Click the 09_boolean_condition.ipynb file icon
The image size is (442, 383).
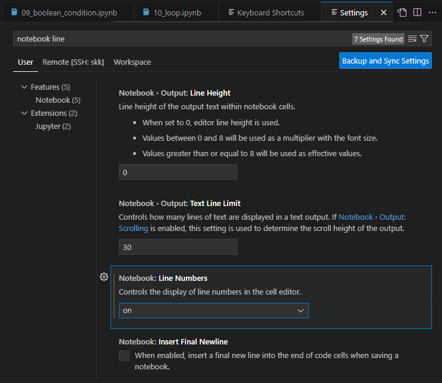[14, 12]
